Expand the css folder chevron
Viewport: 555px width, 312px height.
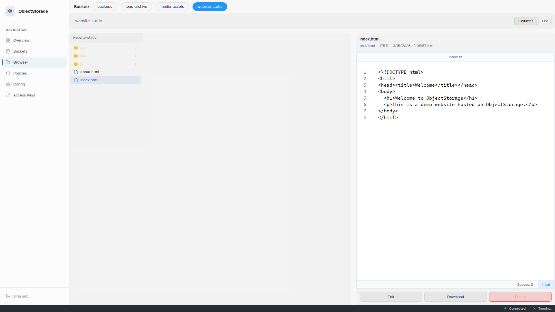click(x=136, y=56)
